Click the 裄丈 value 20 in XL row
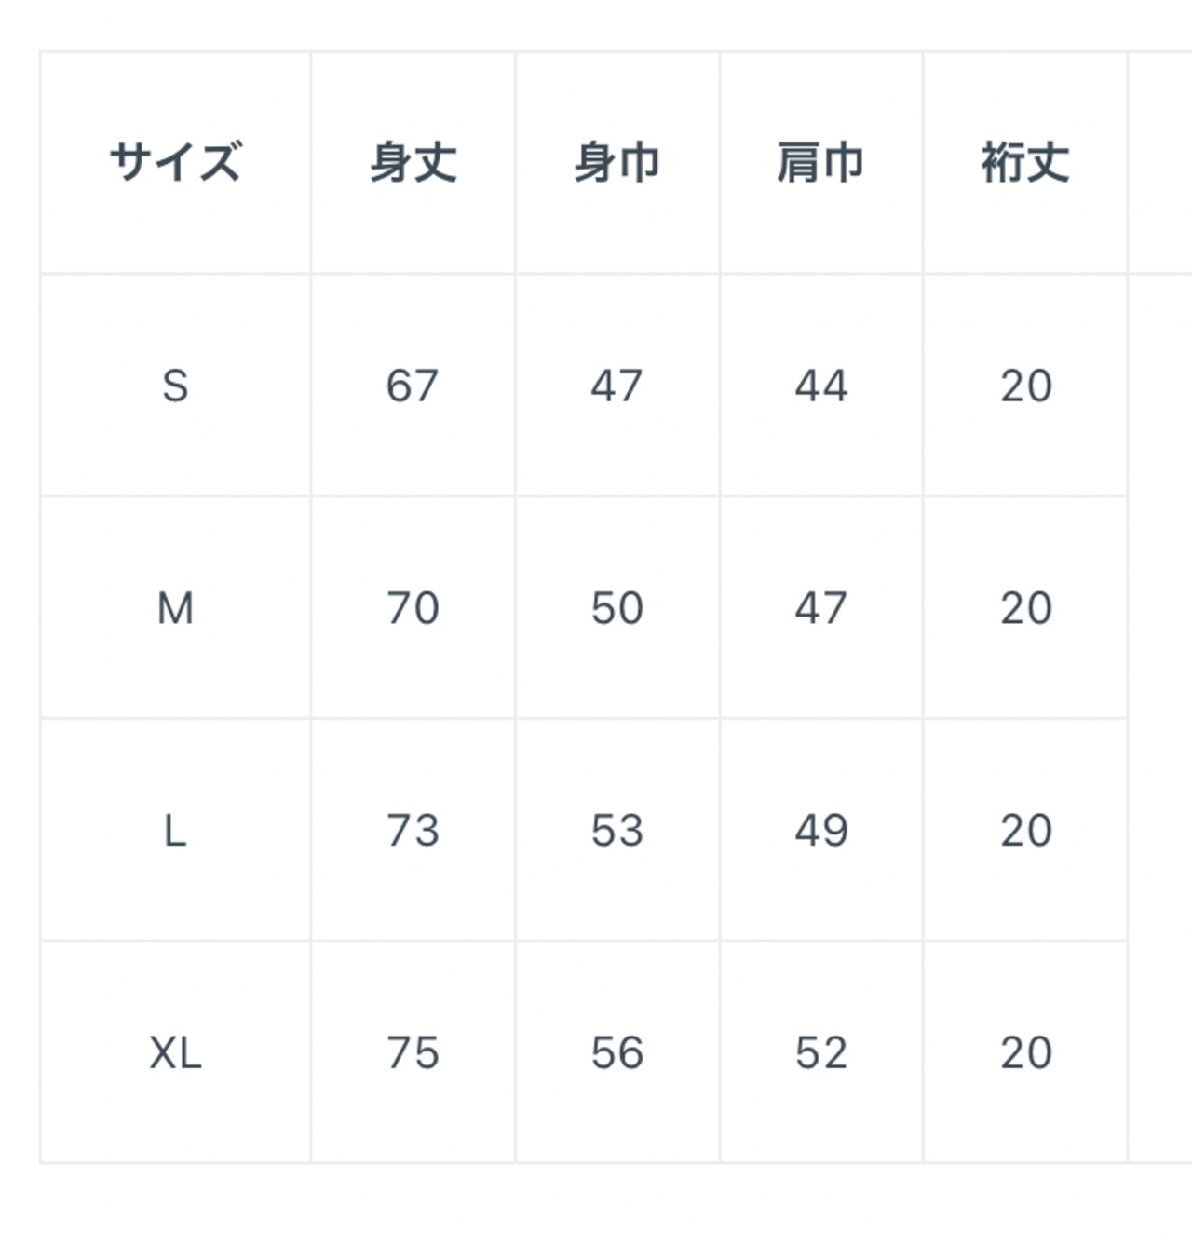This screenshot has height=1234, width=1192. click(x=1025, y=1052)
